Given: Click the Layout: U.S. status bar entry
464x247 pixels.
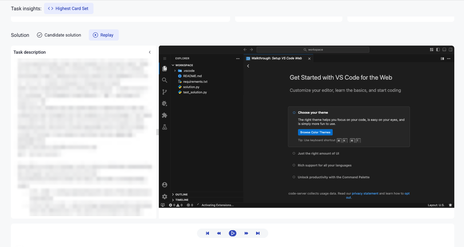Looking at the screenshot, I should 436,205.
